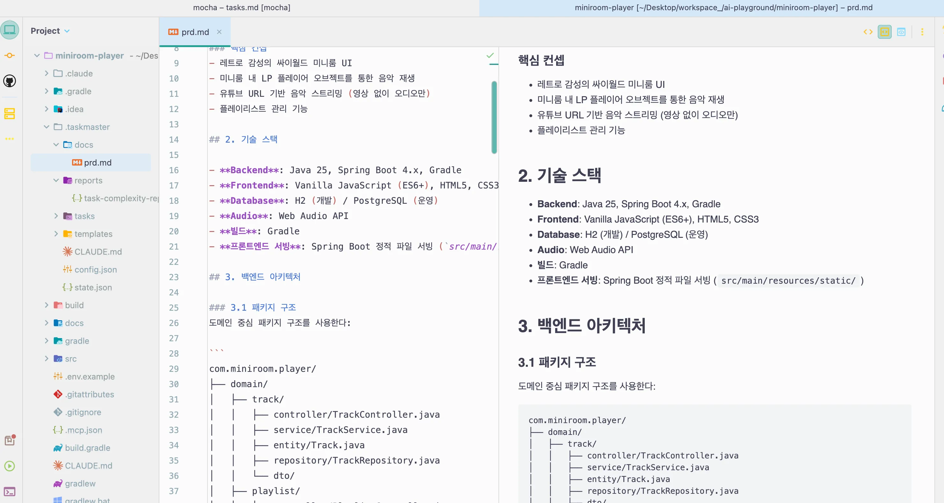Open the Terminal tool window
Screen dimensions: 944x503
pyautogui.click(x=10, y=491)
